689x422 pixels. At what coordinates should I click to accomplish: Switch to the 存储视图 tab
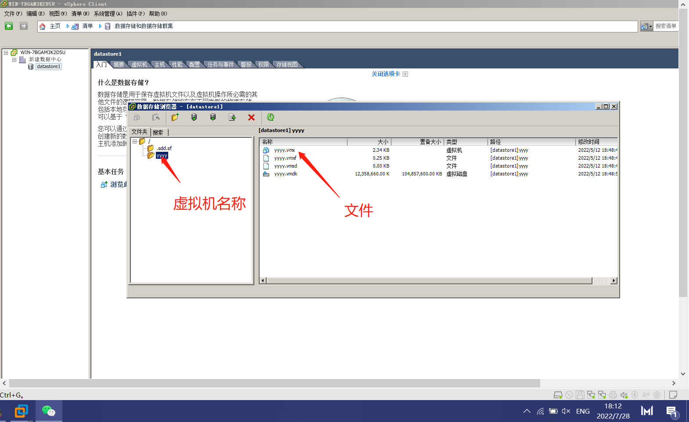click(287, 64)
